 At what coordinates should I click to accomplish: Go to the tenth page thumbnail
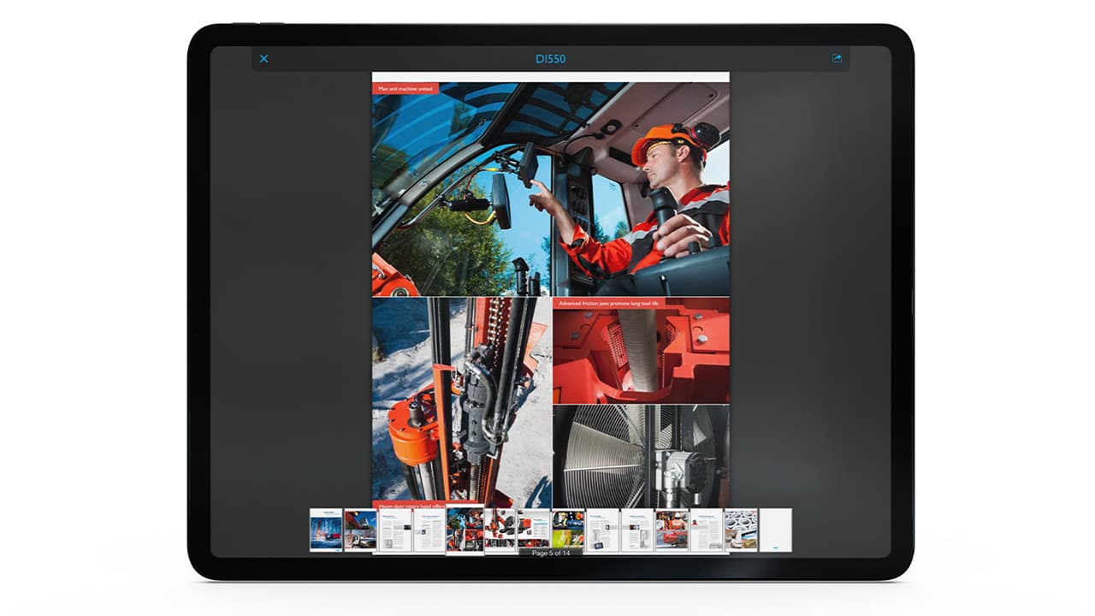pyautogui.click(x=637, y=530)
